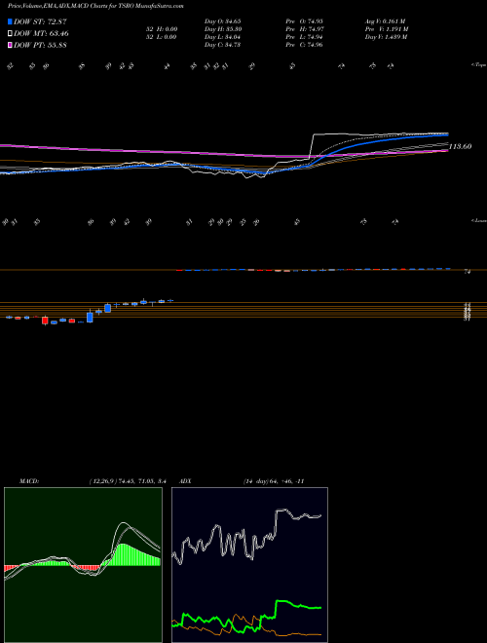Click the 'Pre C: 74.96' value
Screen dimensions: 487x643
304,45
